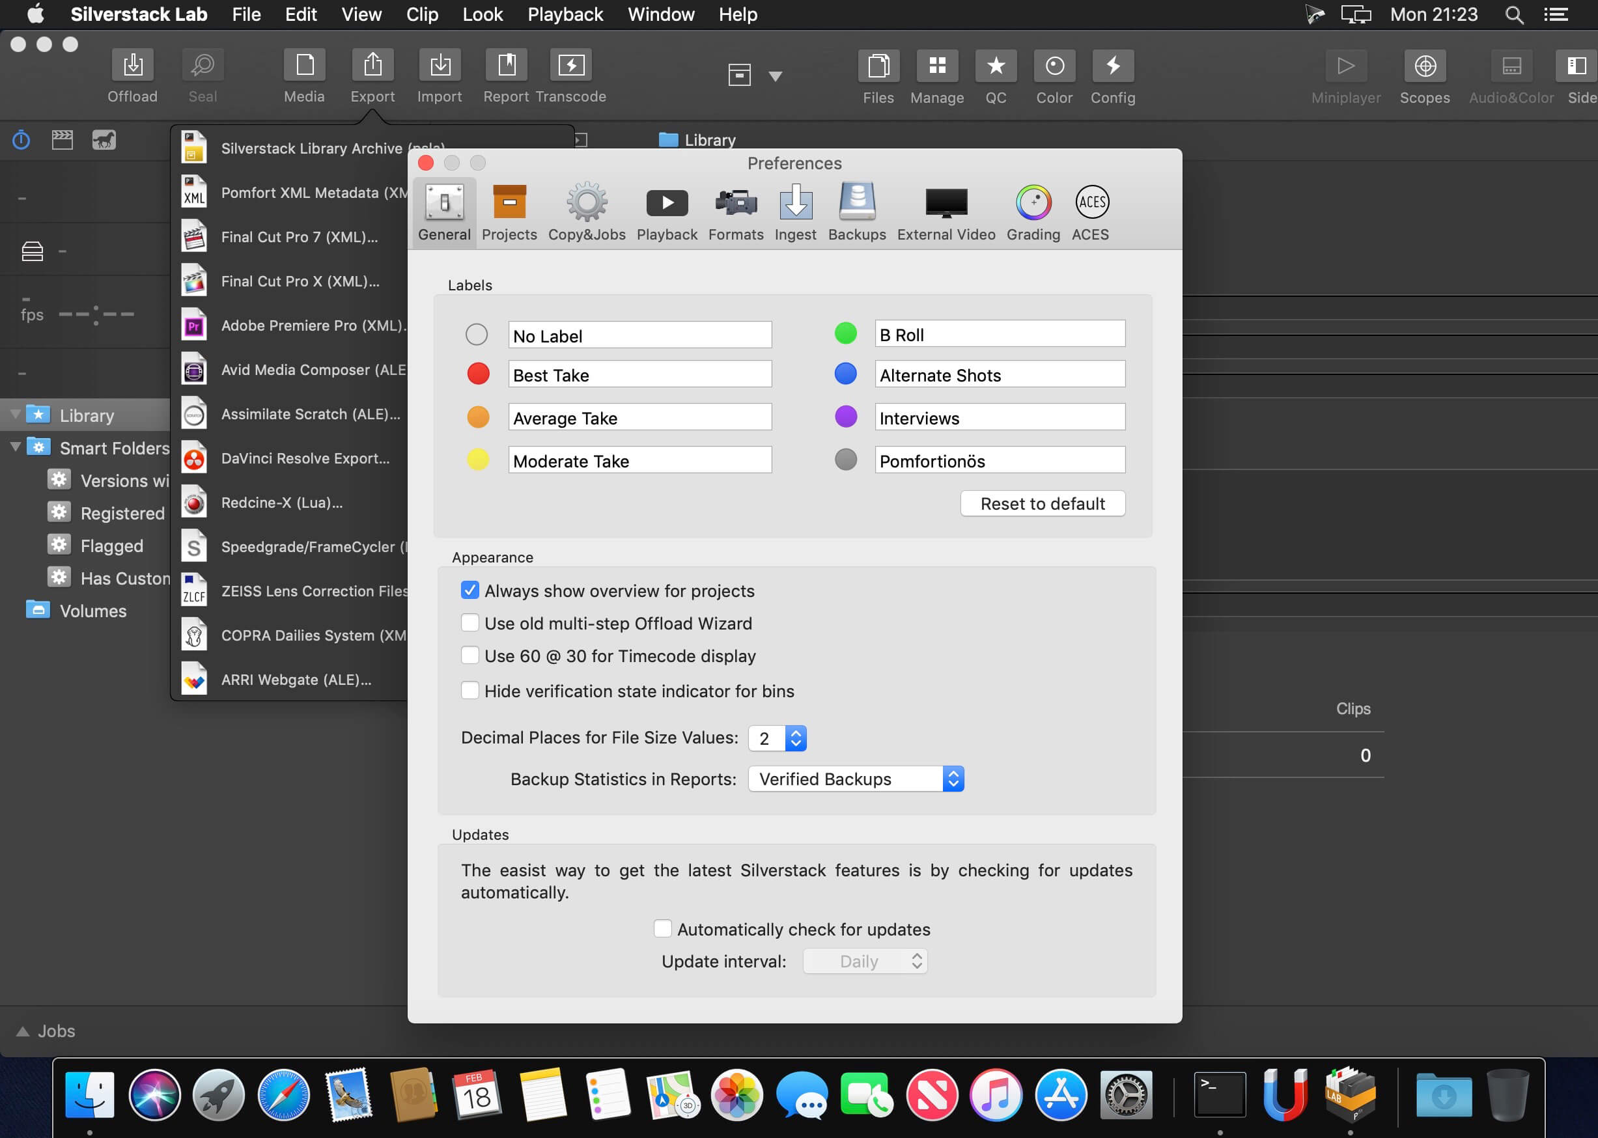Viewport: 1598px width, 1138px height.
Task: Open the Report toolbar icon
Action: 506,65
